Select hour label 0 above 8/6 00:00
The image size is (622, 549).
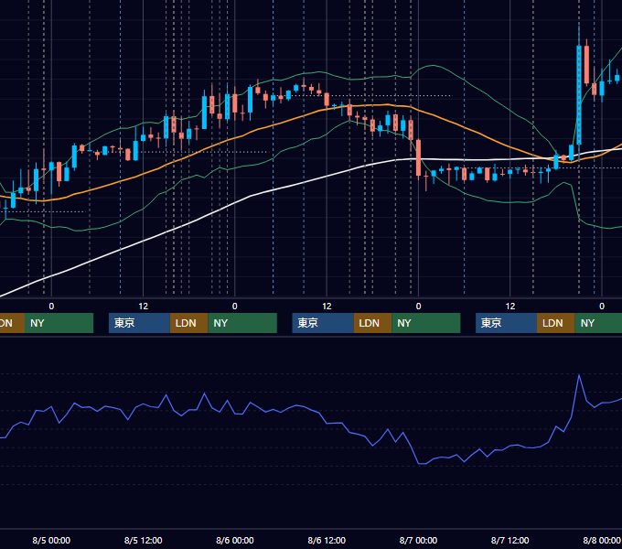click(x=235, y=307)
